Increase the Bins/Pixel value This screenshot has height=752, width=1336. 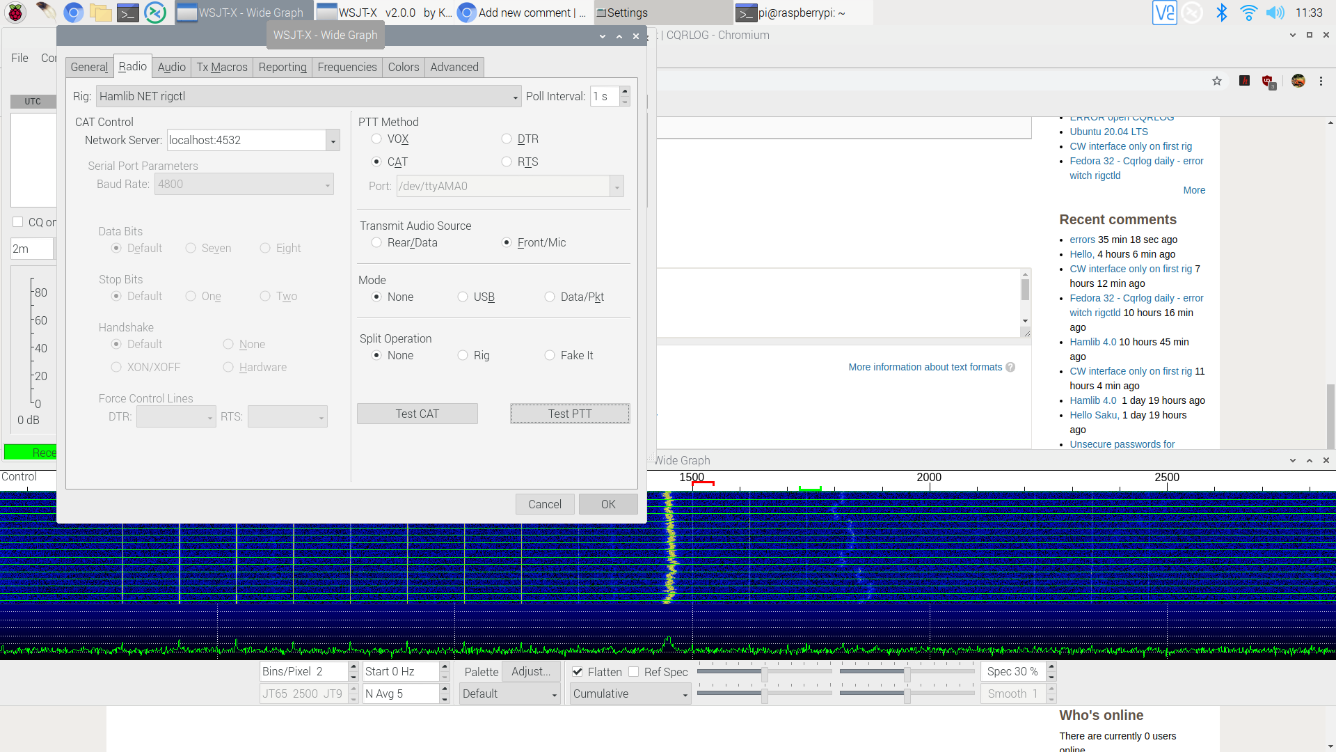(353, 666)
